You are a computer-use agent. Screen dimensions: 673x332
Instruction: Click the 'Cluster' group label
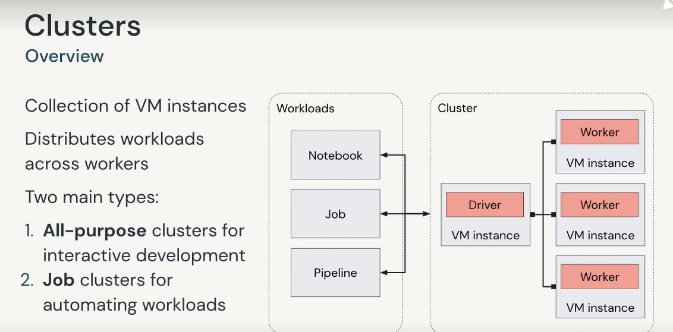[457, 108]
